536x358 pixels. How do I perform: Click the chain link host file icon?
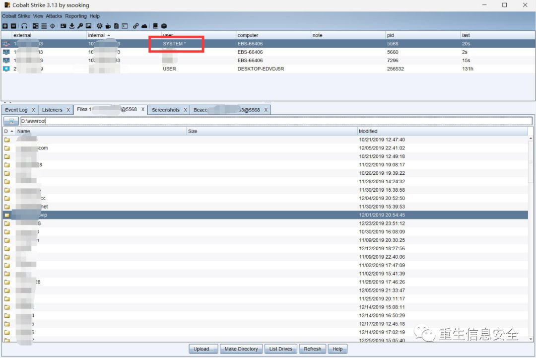point(135,26)
